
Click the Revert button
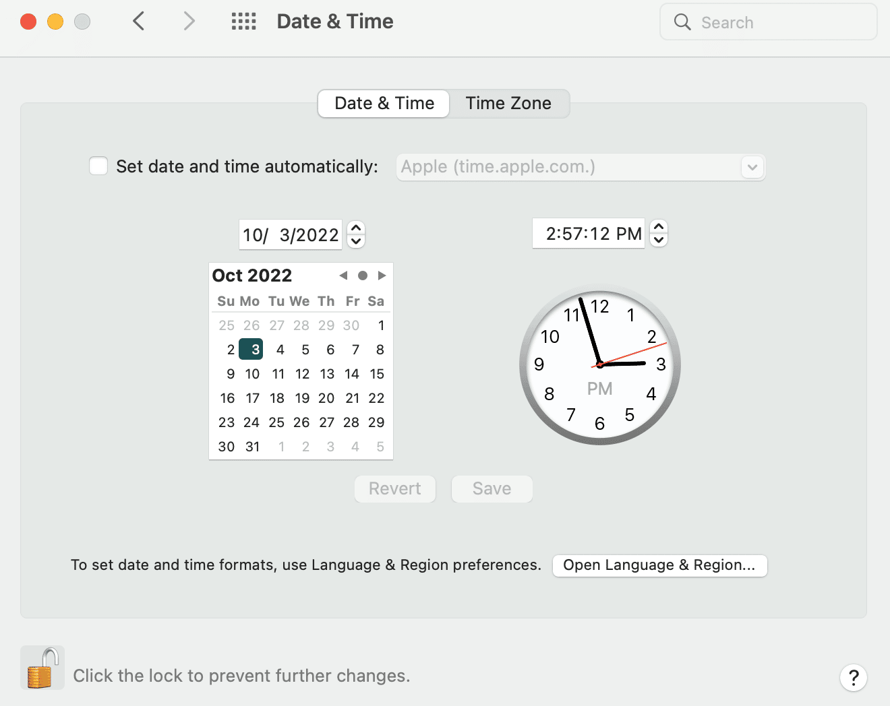click(x=394, y=488)
